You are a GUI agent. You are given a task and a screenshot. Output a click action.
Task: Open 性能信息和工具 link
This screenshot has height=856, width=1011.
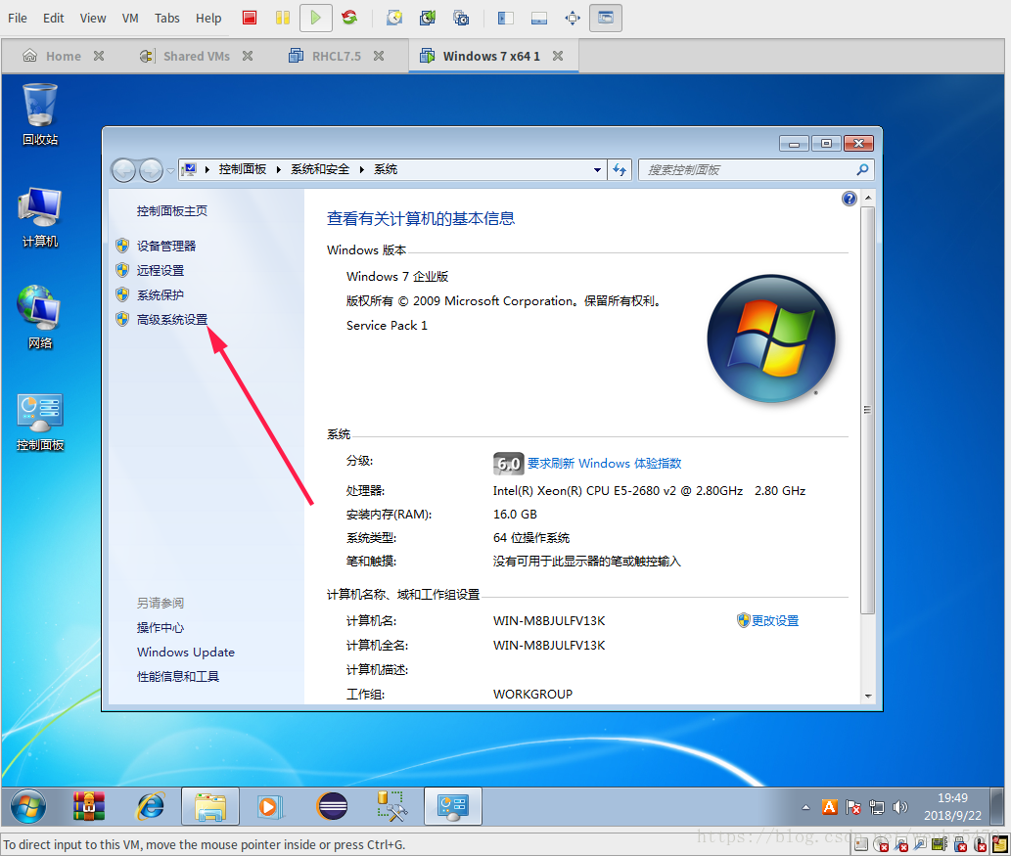click(178, 676)
